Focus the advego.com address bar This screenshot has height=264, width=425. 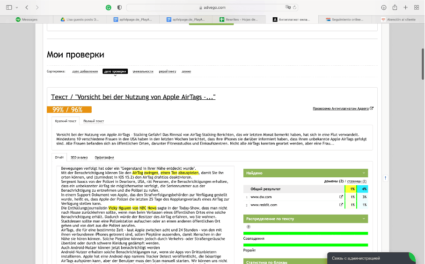[x=212, y=7]
